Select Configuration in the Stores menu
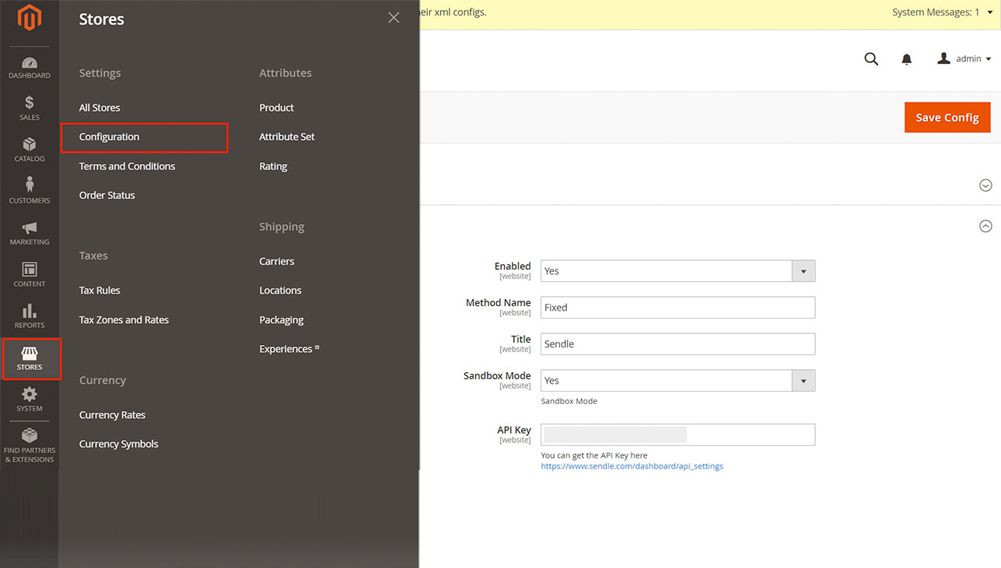The height and width of the screenshot is (568, 1001). click(x=110, y=137)
